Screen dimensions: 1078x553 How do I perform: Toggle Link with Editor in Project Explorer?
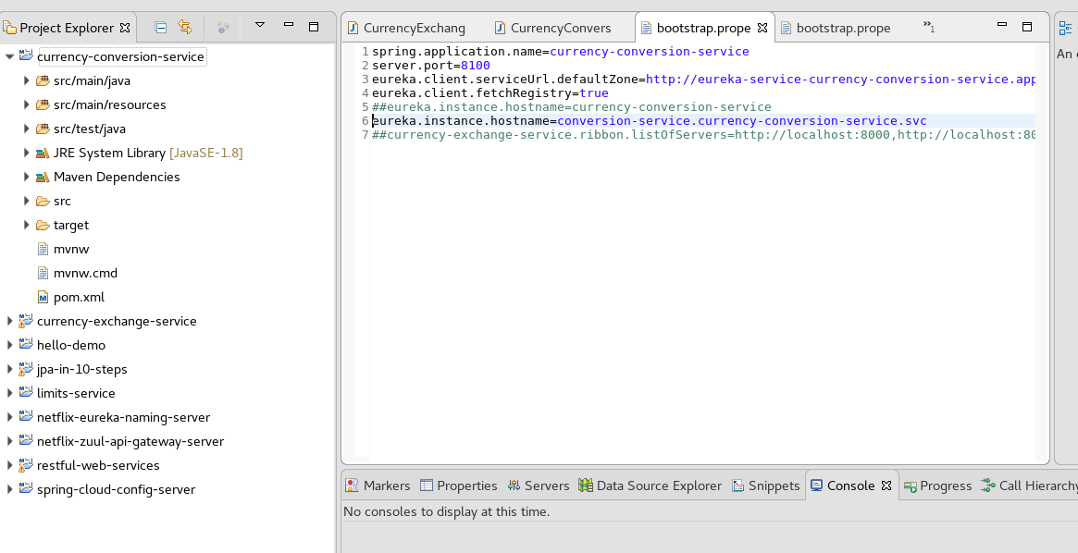pos(183,27)
